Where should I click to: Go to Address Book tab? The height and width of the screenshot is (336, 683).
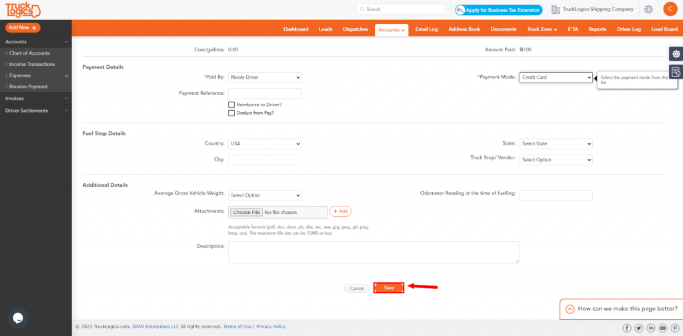(464, 29)
